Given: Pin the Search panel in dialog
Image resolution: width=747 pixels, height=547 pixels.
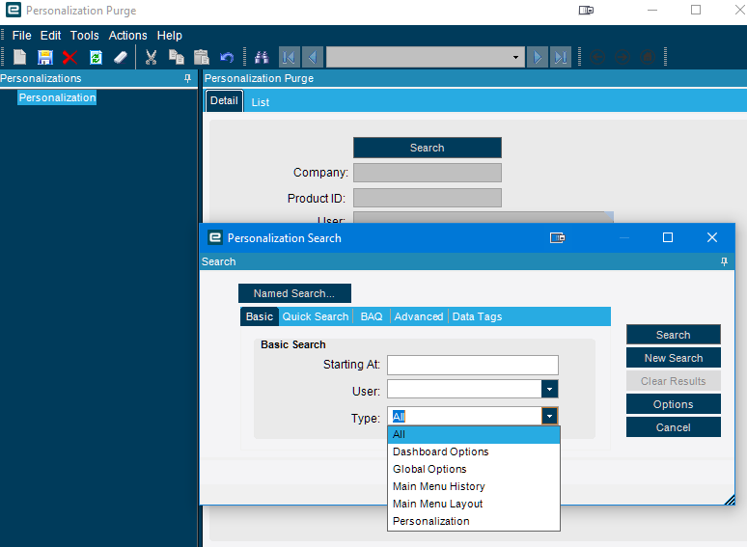Looking at the screenshot, I should (x=724, y=261).
